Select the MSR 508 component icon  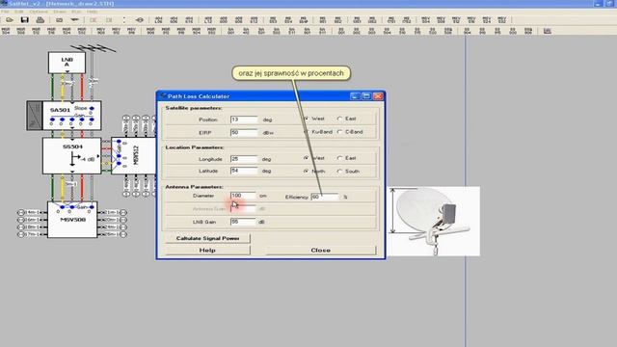[x=21, y=31]
